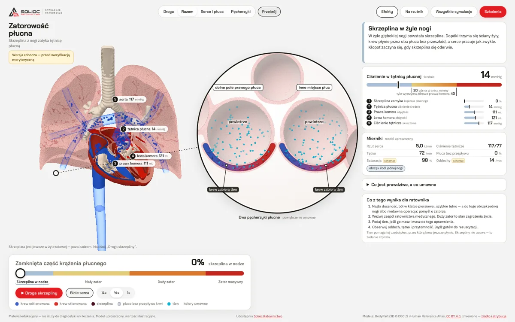Click badge 5 beside Ciśnienie tętnicze skurczowe
Image resolution: width=515 pixels, height=322 pixels.
click(x=369, y=123)
